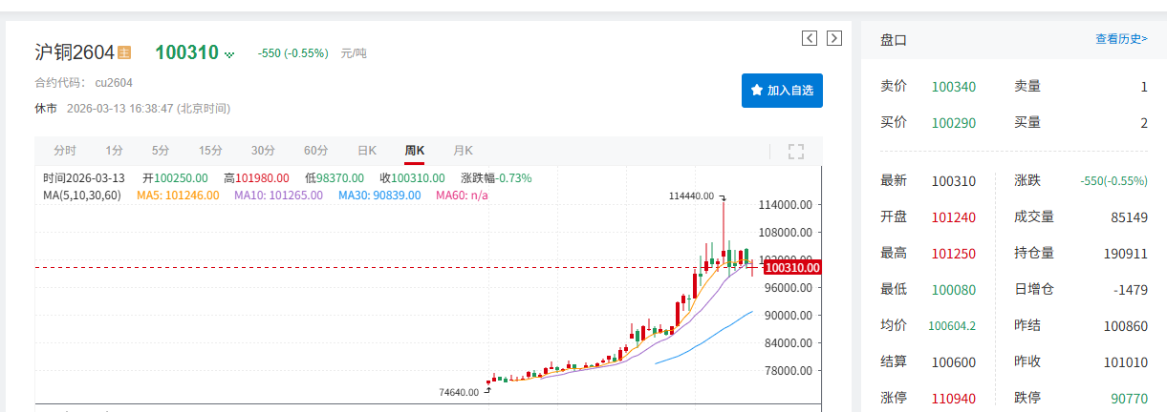Click the blue MA30 indicator label

point(378,195)
